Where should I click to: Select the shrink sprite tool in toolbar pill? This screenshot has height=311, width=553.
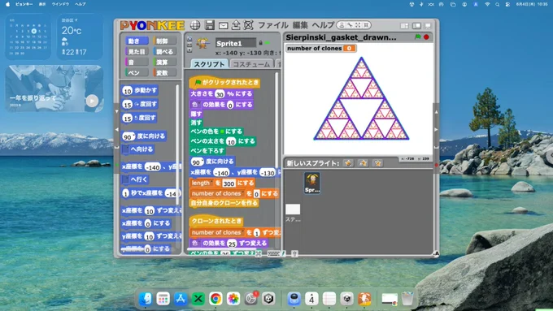366,25
